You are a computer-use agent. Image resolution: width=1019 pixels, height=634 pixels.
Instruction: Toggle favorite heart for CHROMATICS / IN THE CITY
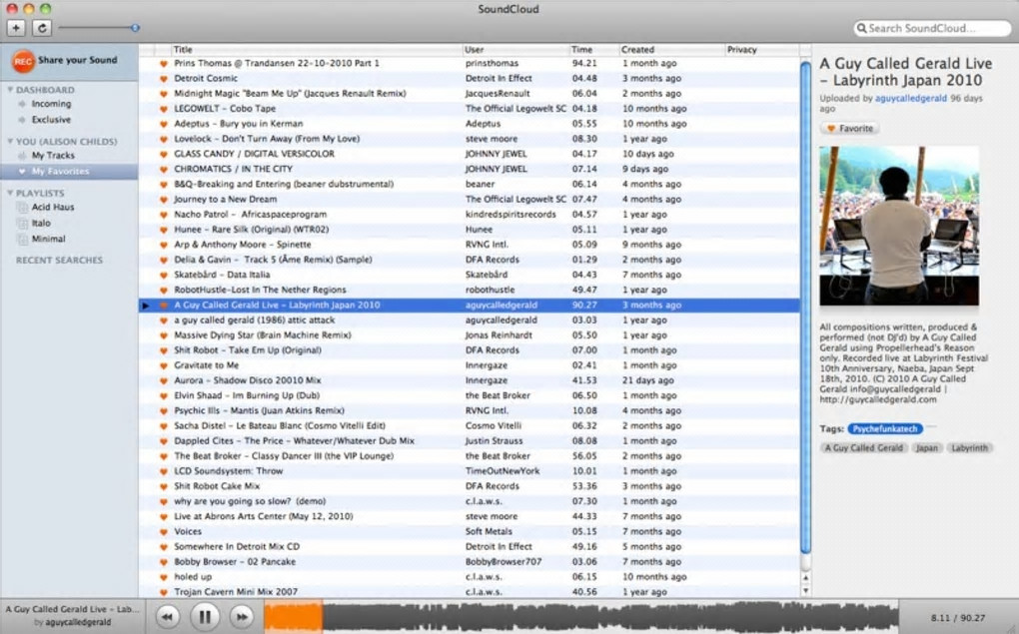[x=164, y=170]
